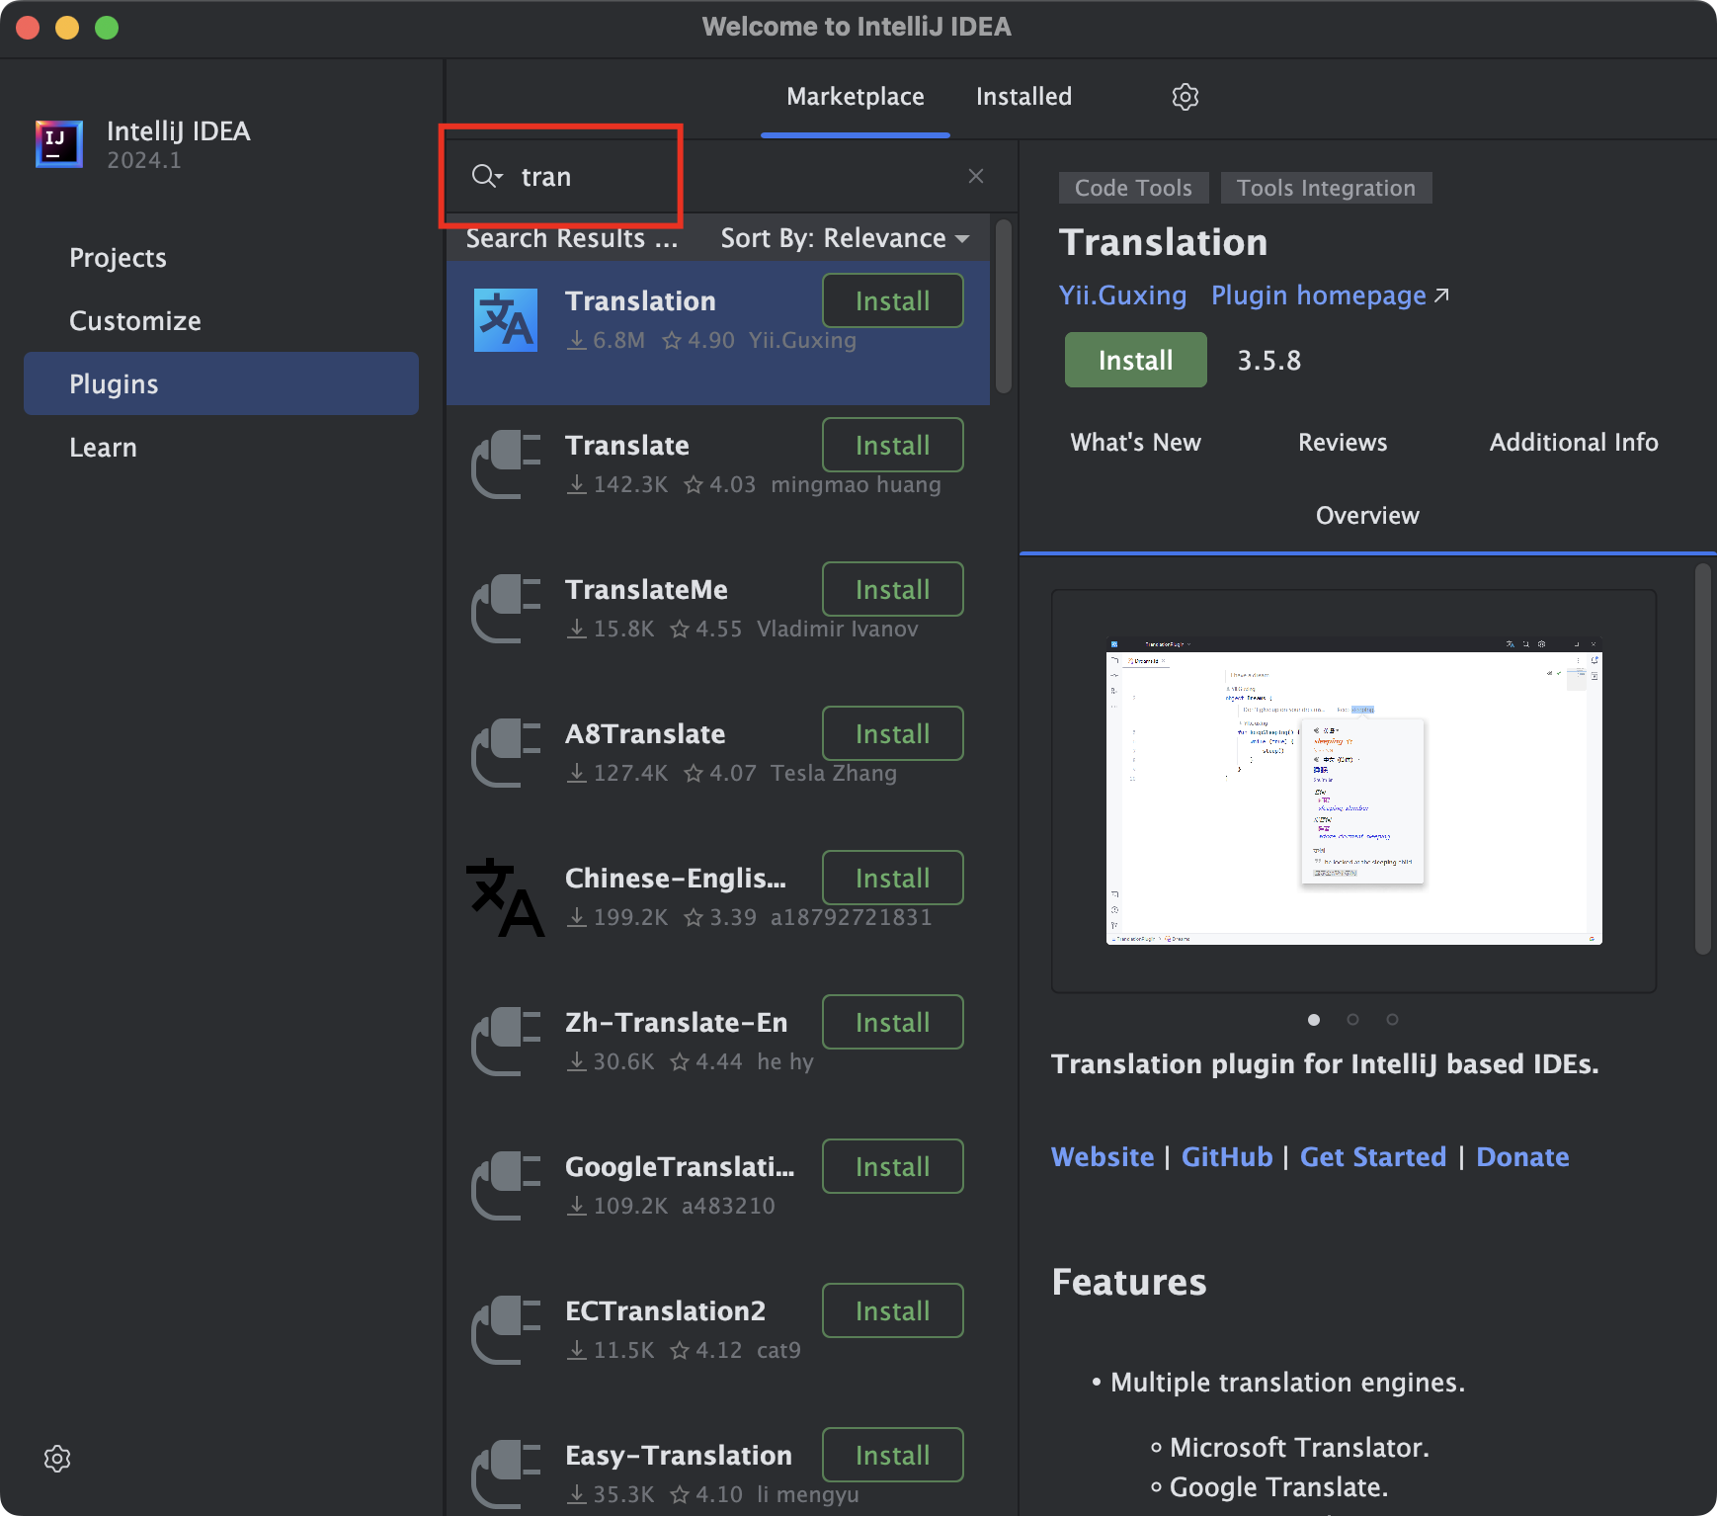Open plugin settings gear next to Installed tab
Image resolution: width=1717 pixels, height=1516 pixels.
[x=1185, y=97]
